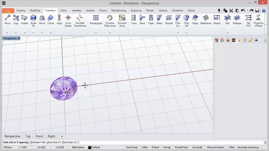This screenshot has height=151, width=269.
Task: Toggle Planar mode in status bar
Action: click(x=156, y=147)
